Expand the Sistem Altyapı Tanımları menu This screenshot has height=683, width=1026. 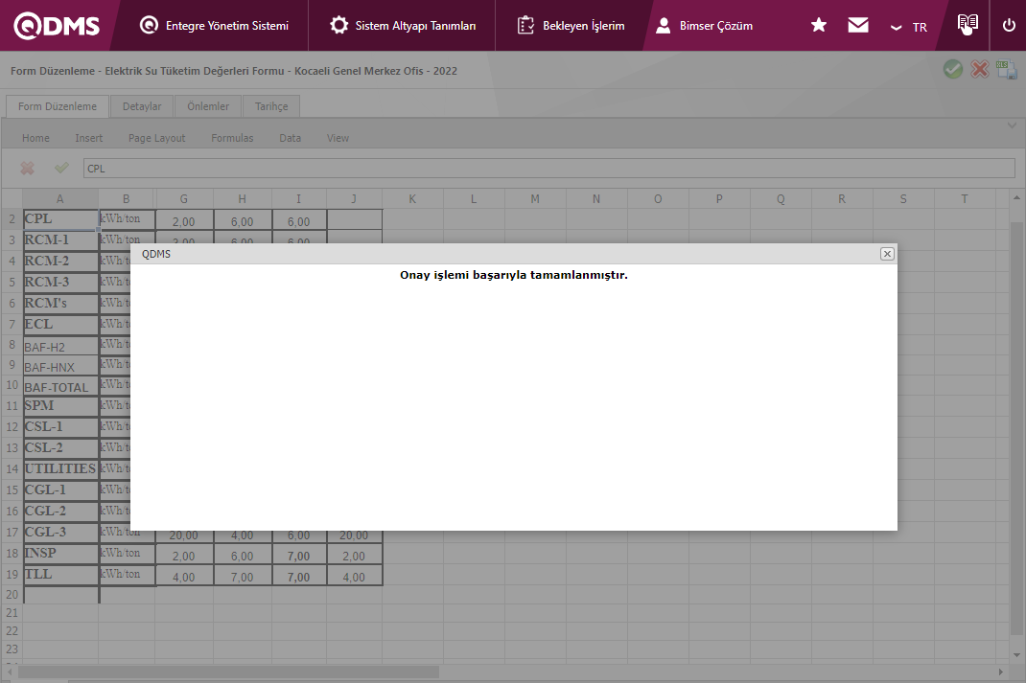pyautogui.click(x=402, y=26)
